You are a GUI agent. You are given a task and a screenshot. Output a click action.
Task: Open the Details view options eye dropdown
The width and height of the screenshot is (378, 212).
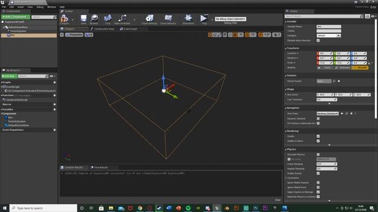(373, 16)
